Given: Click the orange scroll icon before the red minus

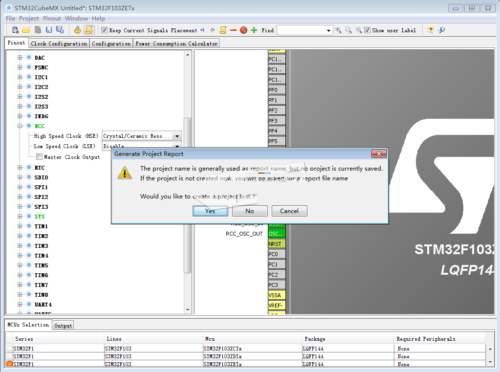Looking at the screenshot, I should click(x=223, y=30).
